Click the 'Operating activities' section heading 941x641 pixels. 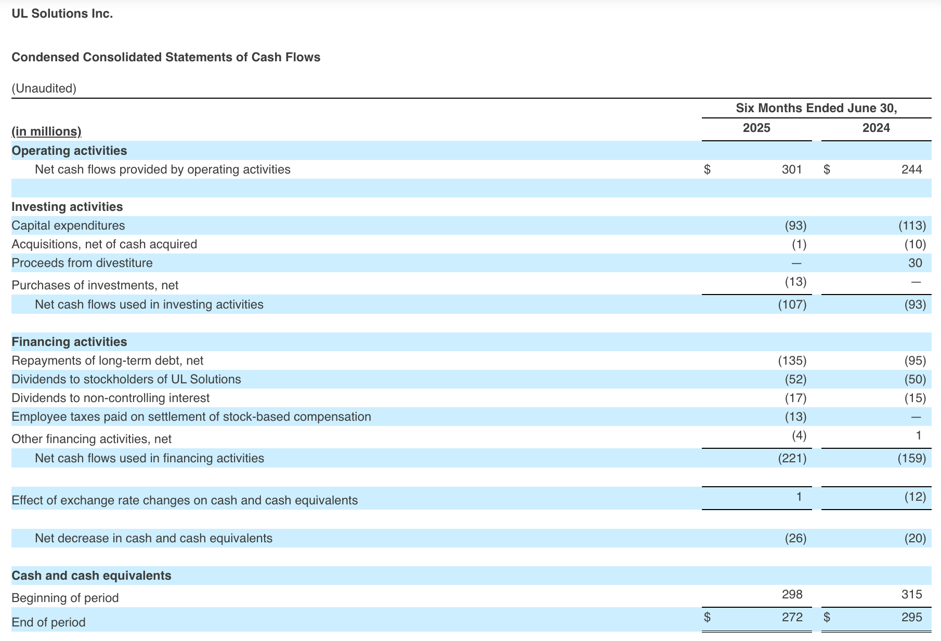(69, 151)
